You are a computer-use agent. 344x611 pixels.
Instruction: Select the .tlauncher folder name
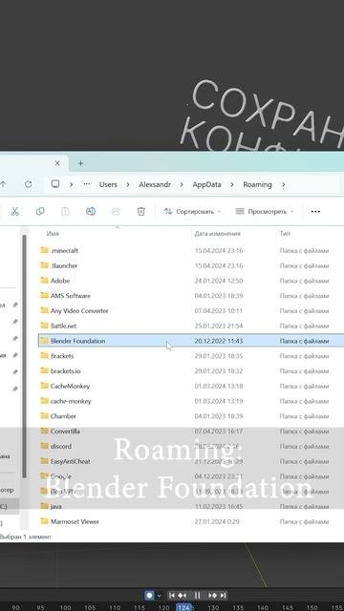tap(64, 265)
